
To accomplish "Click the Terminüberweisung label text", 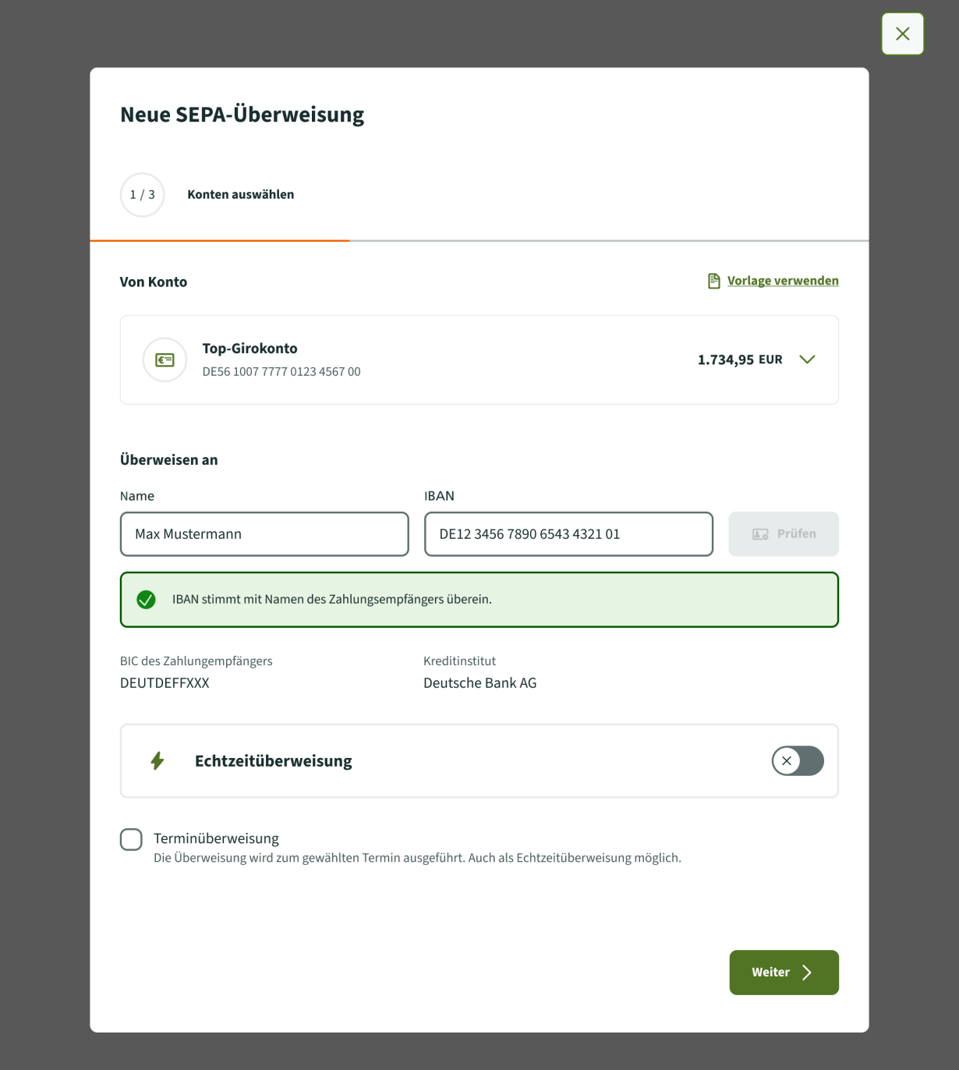I will [216, 838].
